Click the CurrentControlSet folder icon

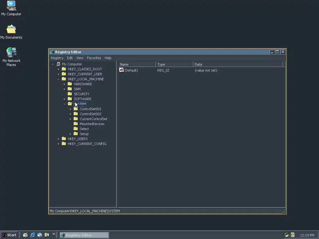point(76,119)
